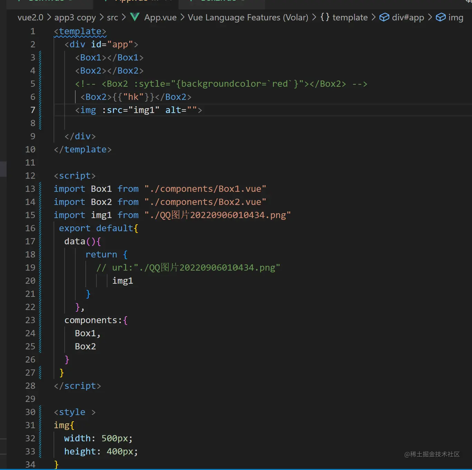Click line number 1 in the gutter

point(33,31)
